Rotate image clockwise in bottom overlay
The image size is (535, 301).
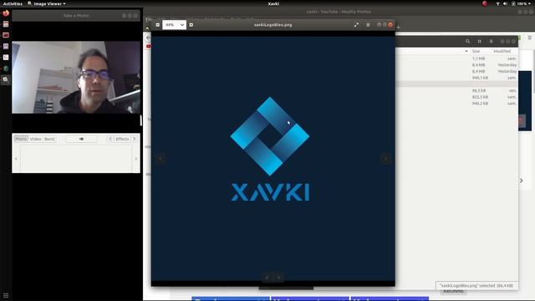click(278, 278)
